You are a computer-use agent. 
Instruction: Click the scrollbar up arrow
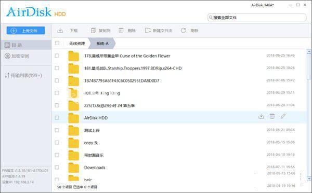[x=309, y=52]
